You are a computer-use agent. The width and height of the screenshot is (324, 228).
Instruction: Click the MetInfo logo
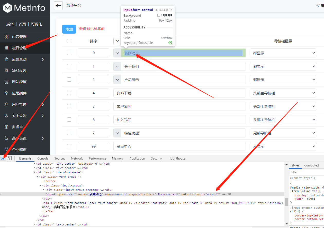point(24,8)
